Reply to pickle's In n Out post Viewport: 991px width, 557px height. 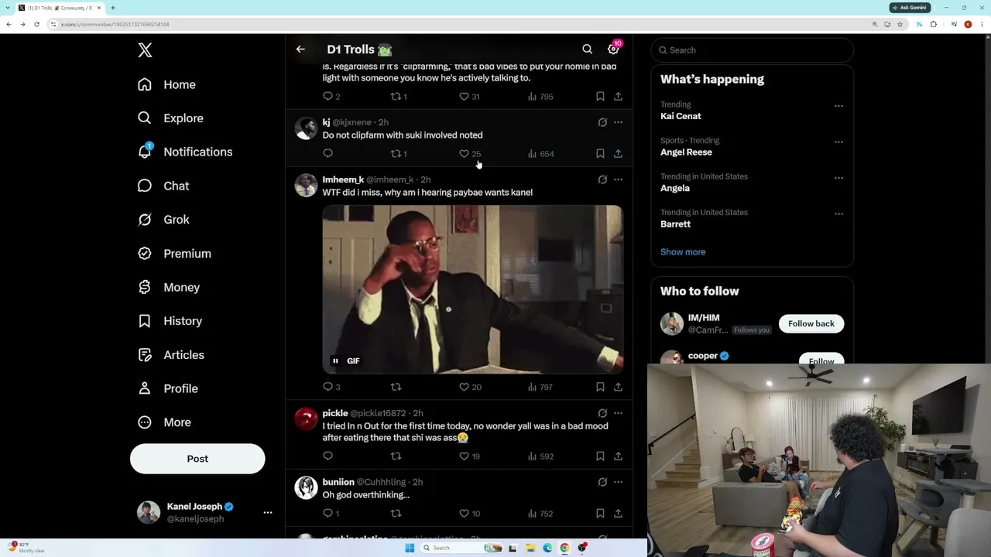327,456
